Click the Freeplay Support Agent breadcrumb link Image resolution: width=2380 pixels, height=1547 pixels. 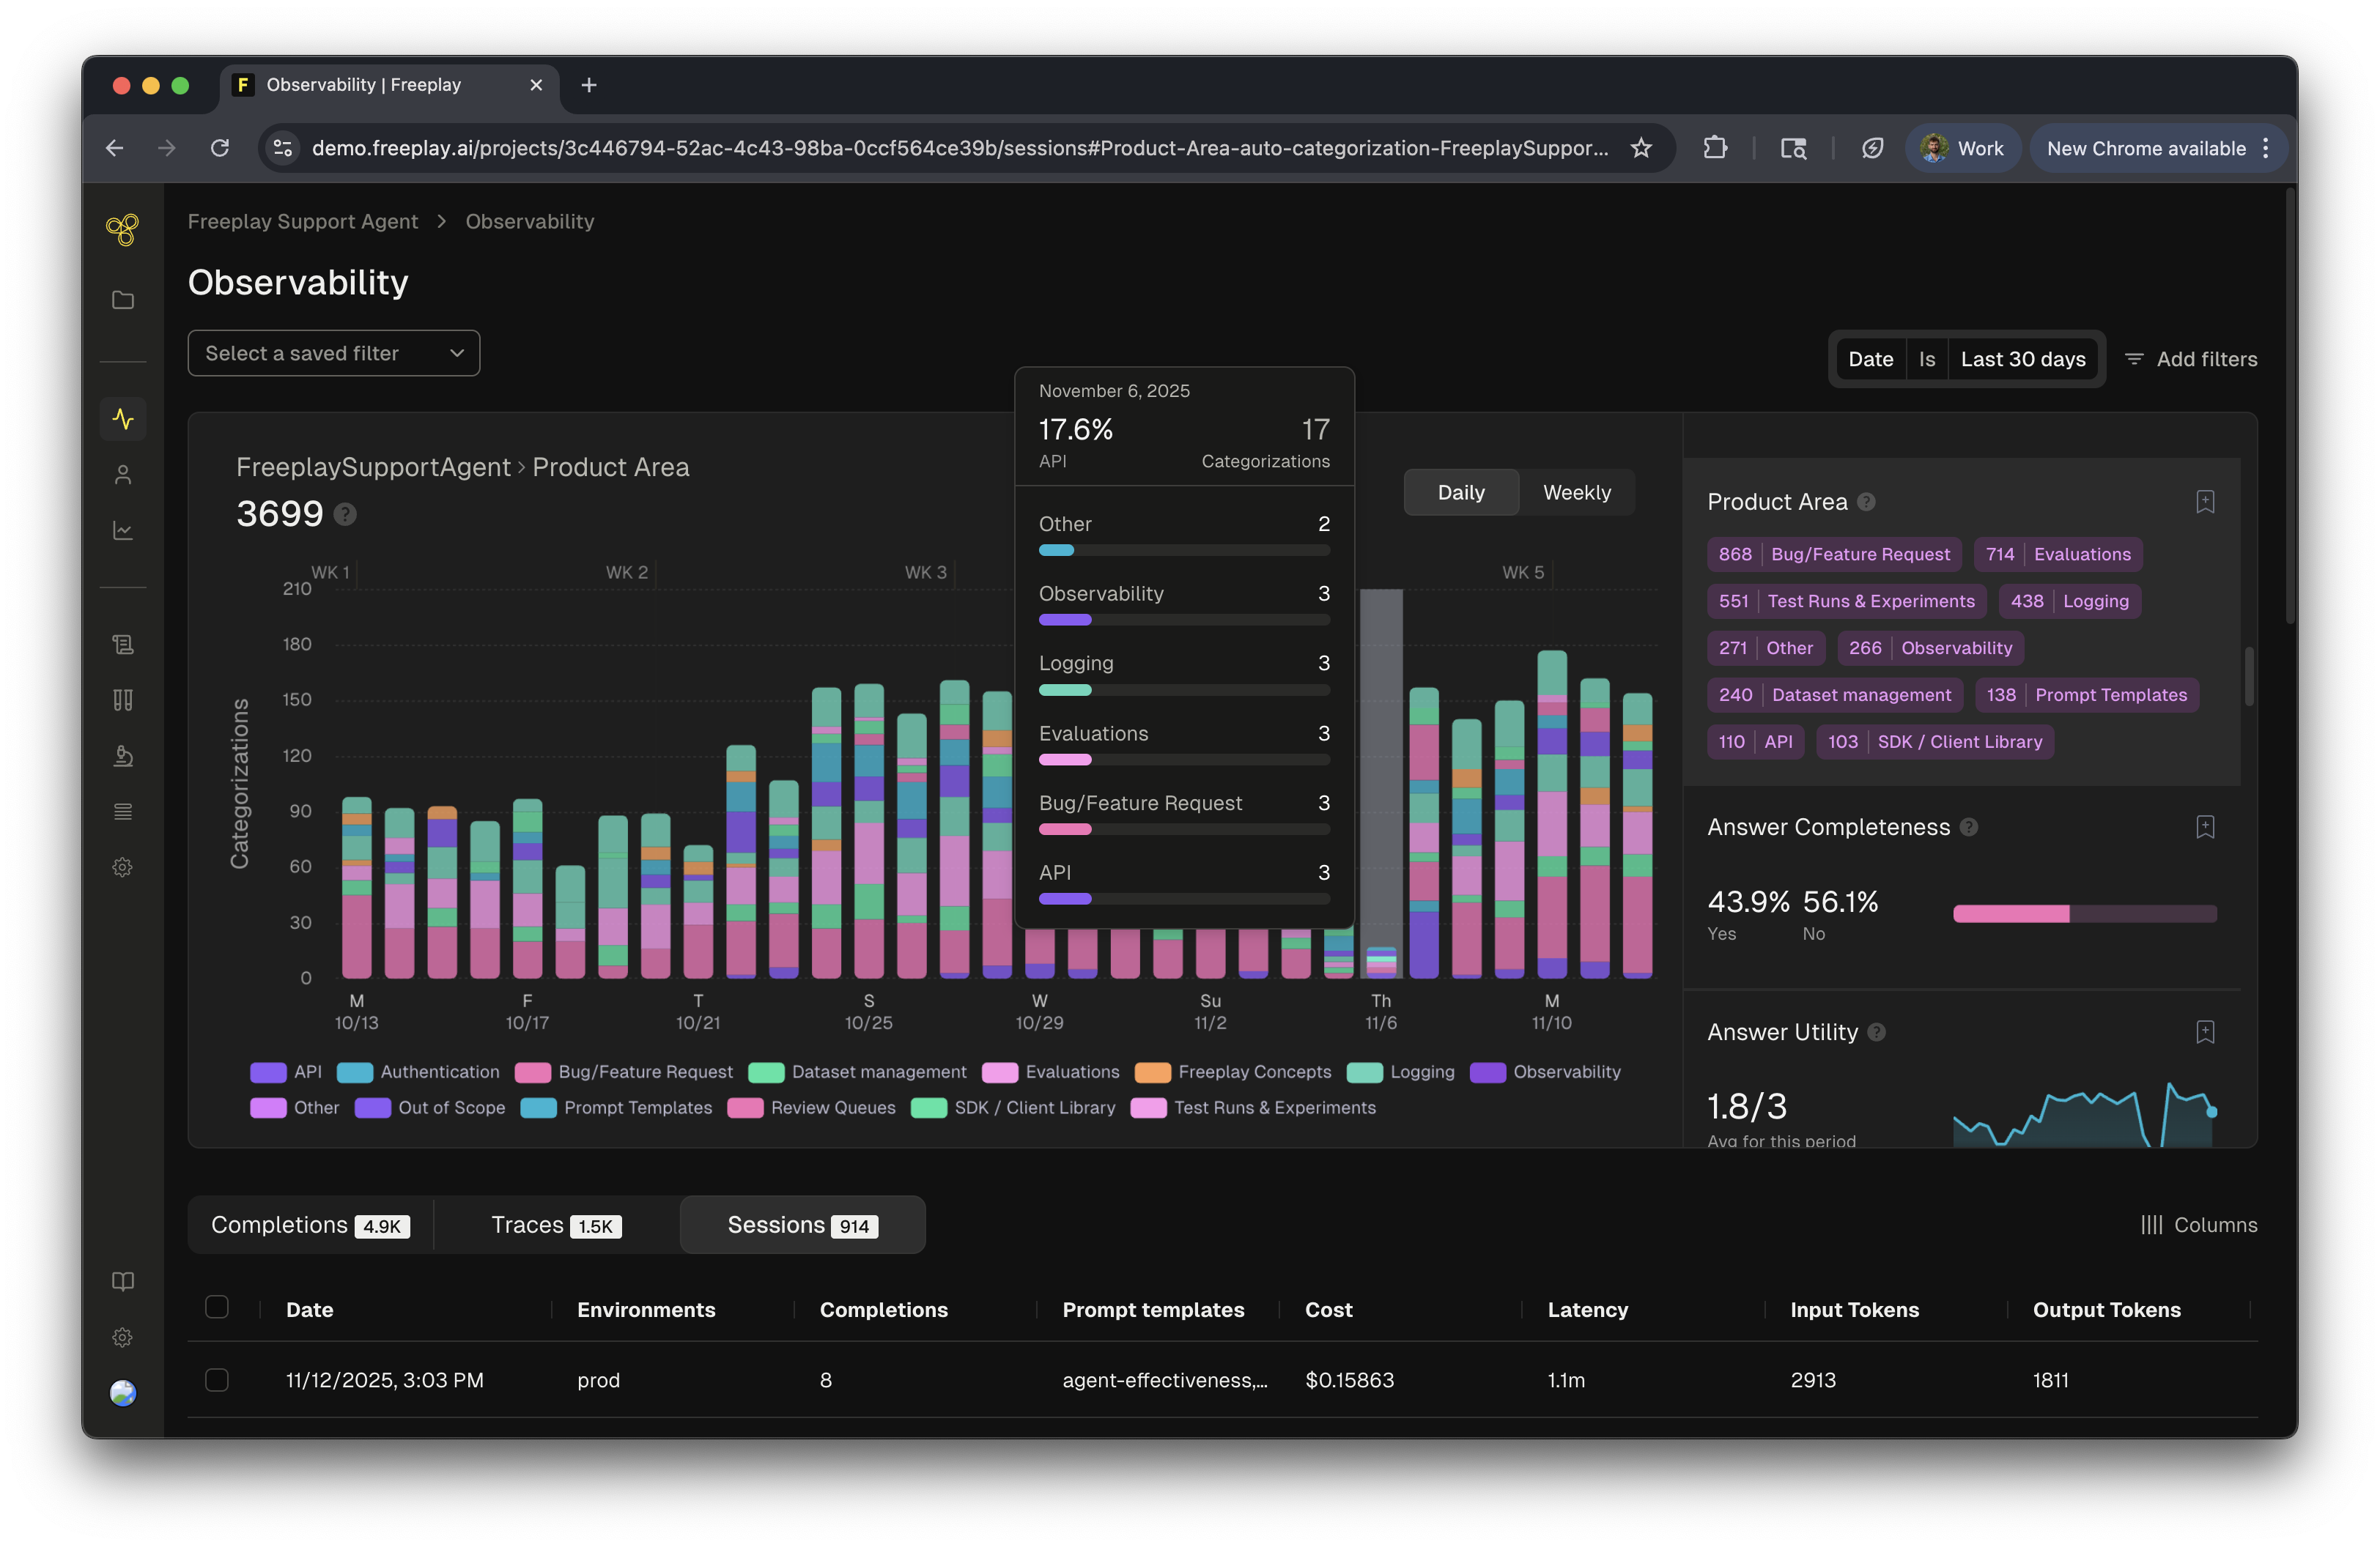pos(302,222)
